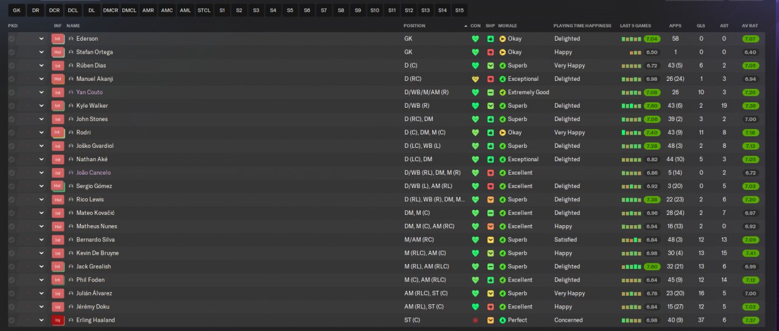
Task: Click the Hol badge beside Manuel Akanji
Action: 58,78
